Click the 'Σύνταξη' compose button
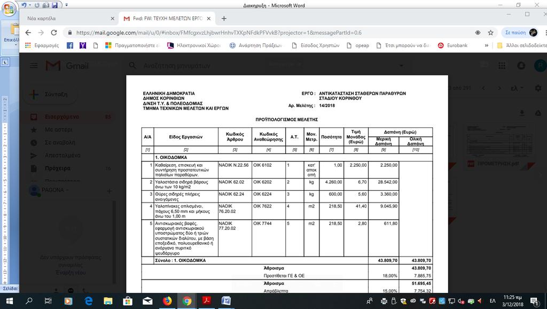This screenshot has height=309, width=547. point(50,94)
